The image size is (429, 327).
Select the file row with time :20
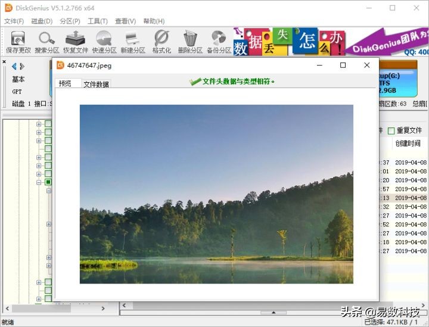coord(404,180)
